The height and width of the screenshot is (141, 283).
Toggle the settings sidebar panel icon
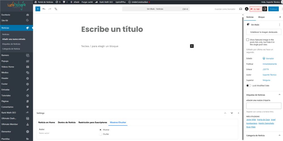(265, 9)
